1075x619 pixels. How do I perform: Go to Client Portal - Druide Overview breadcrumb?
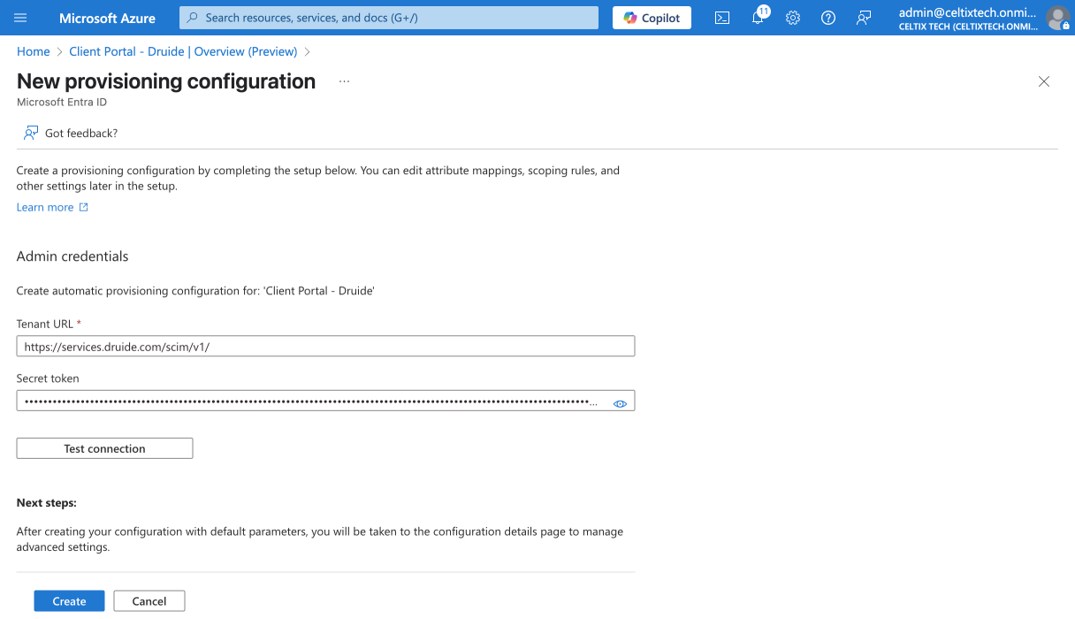(x=183, y=51)
